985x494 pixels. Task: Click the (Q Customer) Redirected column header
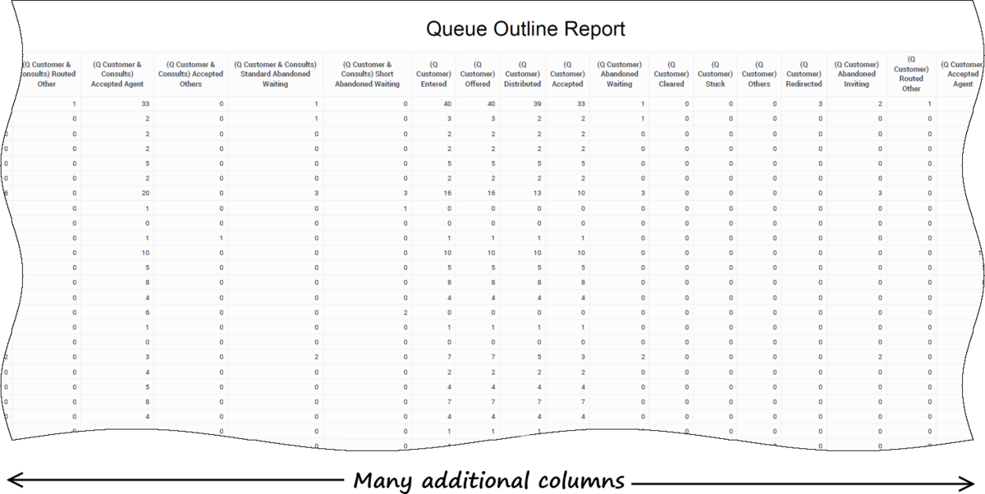click(x=804, y=74)
